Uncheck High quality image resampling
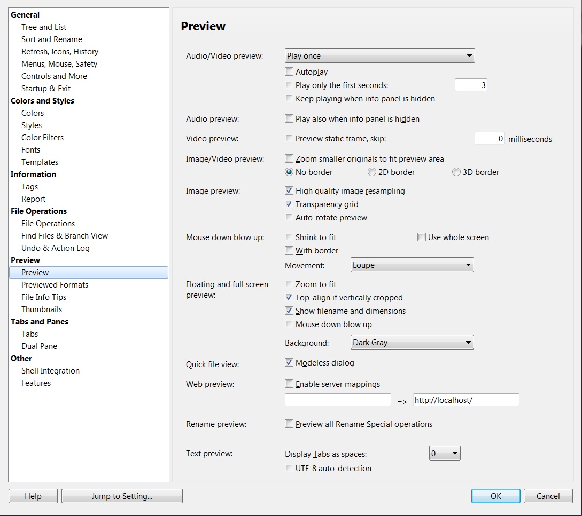The height and width of the screenshot is (516, 582). tap(289, 191)
